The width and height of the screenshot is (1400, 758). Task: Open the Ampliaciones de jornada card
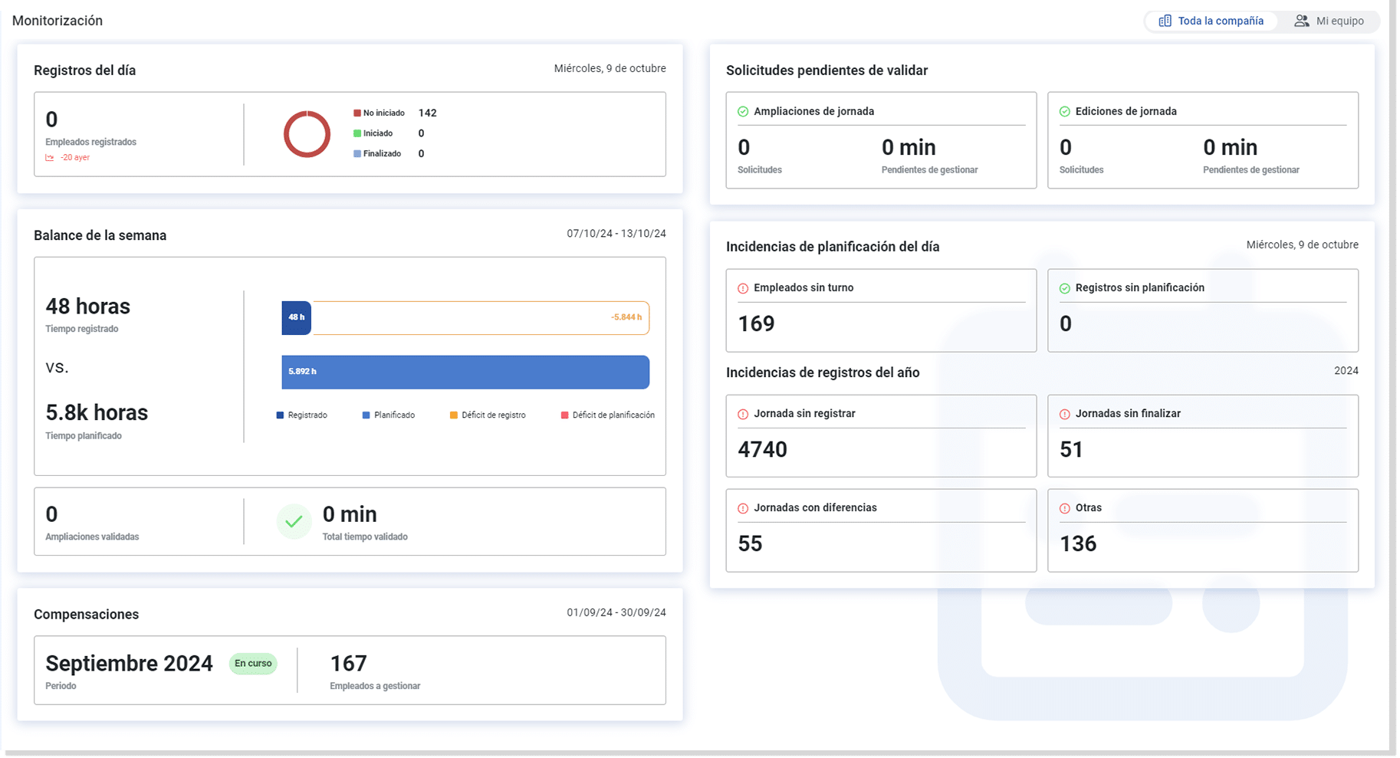[881, 140]
